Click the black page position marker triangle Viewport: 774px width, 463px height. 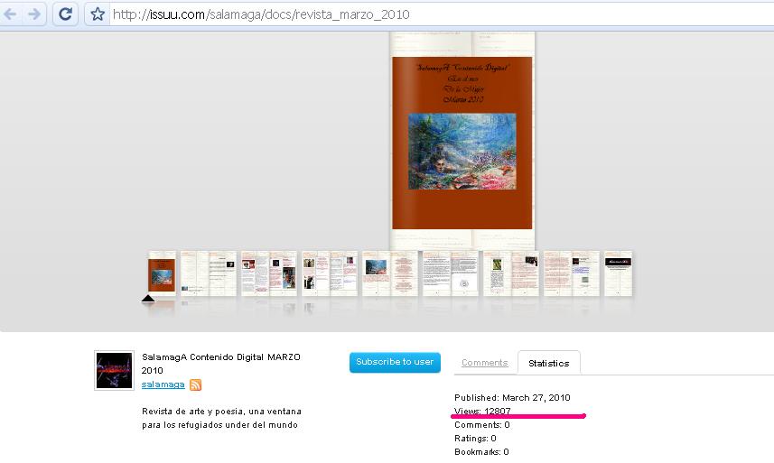(x=148, y=299)
